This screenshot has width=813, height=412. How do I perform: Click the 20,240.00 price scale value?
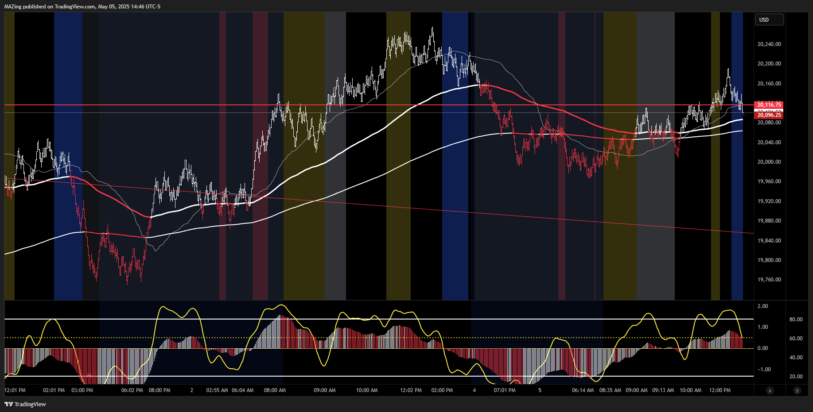(x=769, y=44)
